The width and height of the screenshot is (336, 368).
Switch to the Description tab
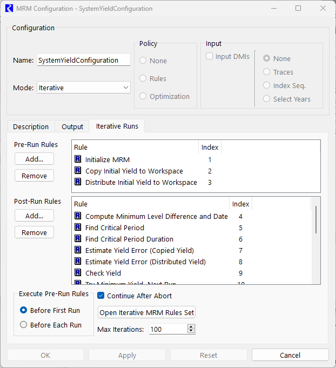point(31,126)
